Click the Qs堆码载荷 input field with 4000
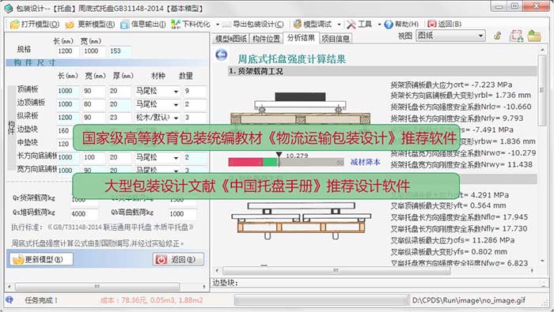Viewport: 554px width, 312px height. click(84, 213)
